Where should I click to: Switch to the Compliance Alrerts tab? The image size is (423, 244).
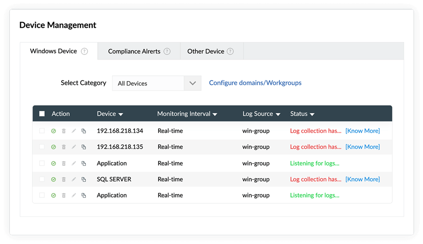[x=134, y=51]
